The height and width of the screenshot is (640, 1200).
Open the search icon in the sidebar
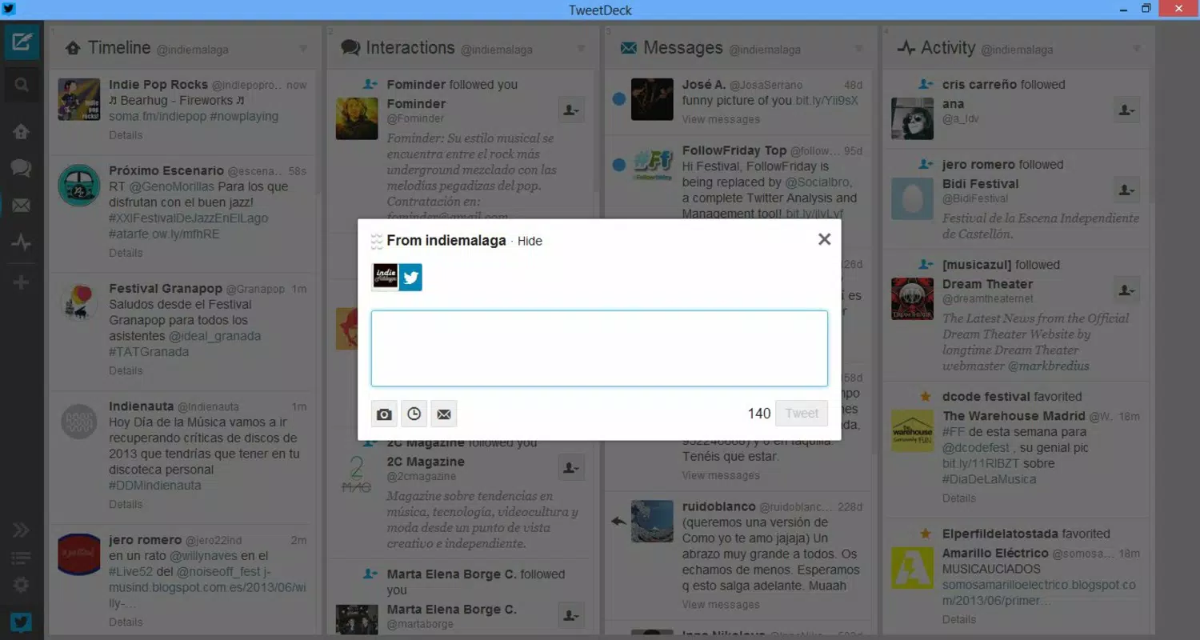(22, 85)
